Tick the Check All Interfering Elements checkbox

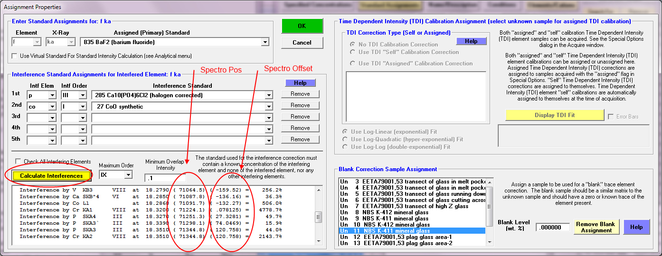coord(19,162)
